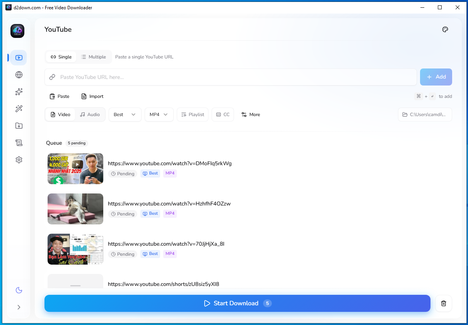Toggle the Playlist option
468x325 pixels.
193,115
